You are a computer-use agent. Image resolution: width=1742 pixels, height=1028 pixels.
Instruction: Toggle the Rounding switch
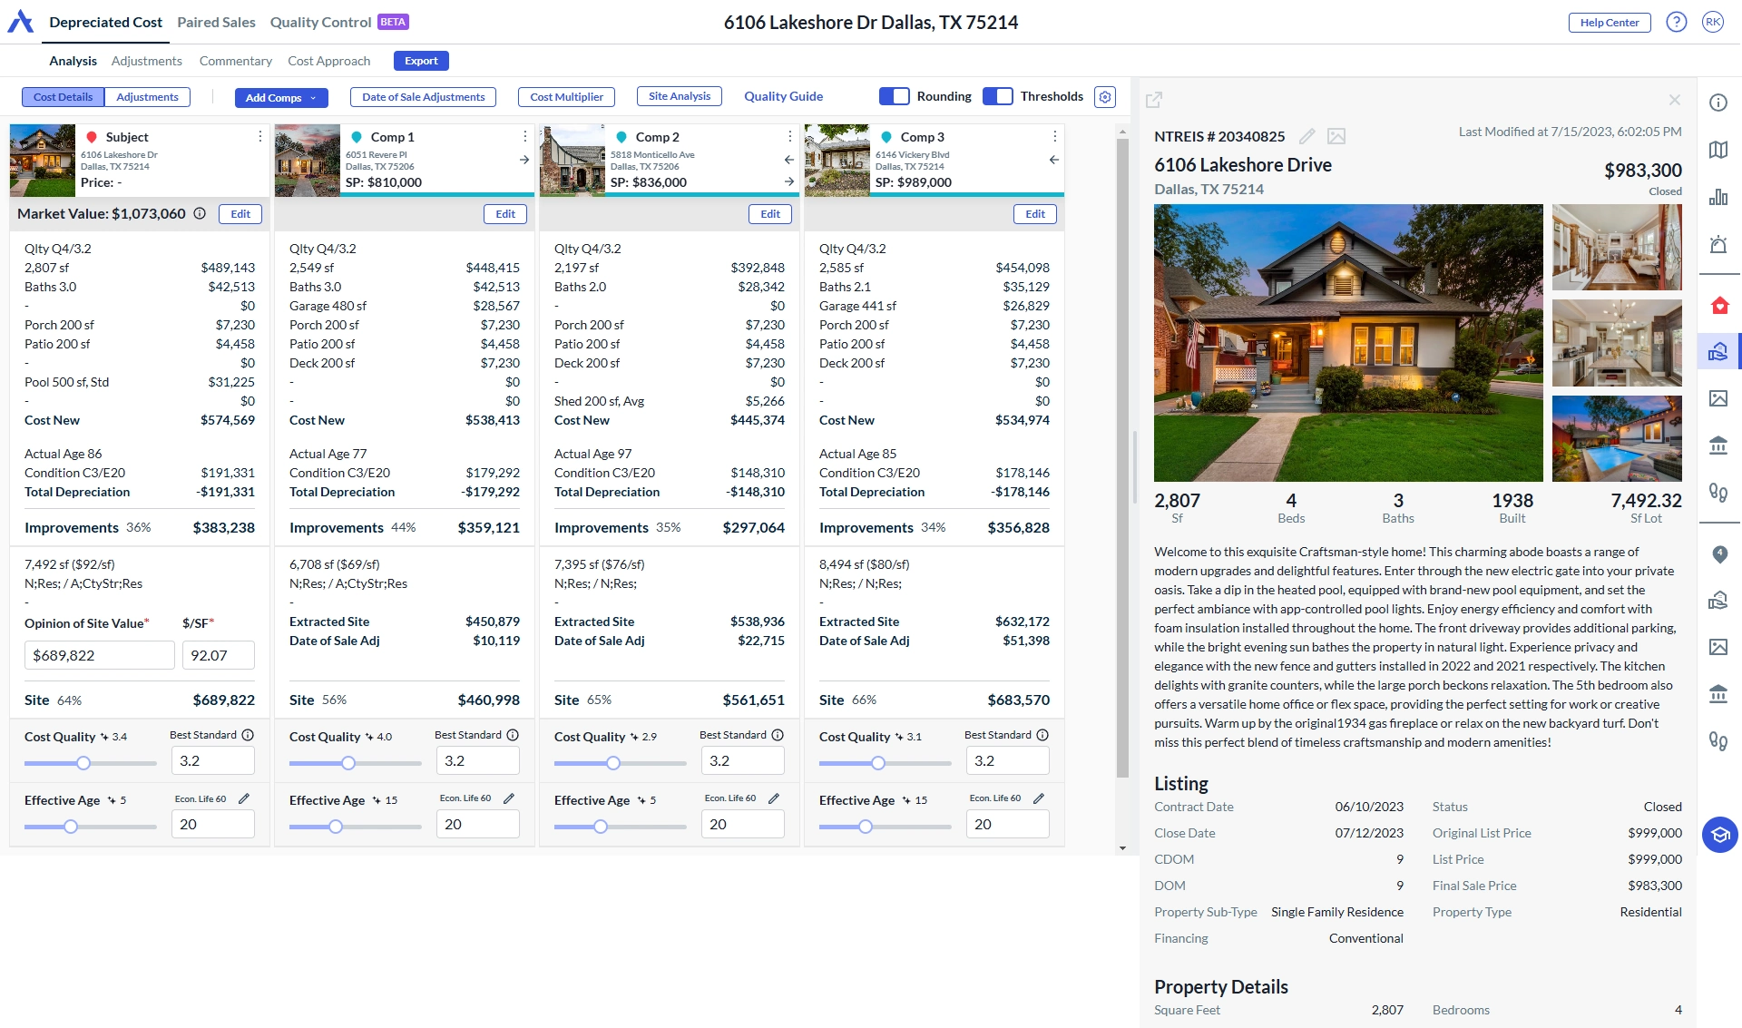pyautogui.click(x=895, y=96)
